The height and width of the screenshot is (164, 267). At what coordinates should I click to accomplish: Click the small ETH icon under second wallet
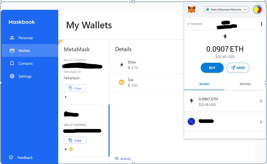coord(65,149)
